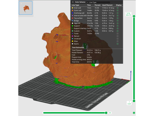Select the plate 1 thumbnail

click(x=26, y=8)
